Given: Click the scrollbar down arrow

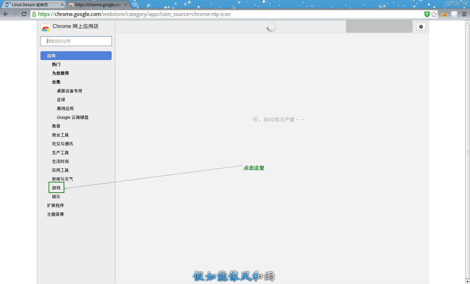Looking at the screenshot, I should (467, 281).
